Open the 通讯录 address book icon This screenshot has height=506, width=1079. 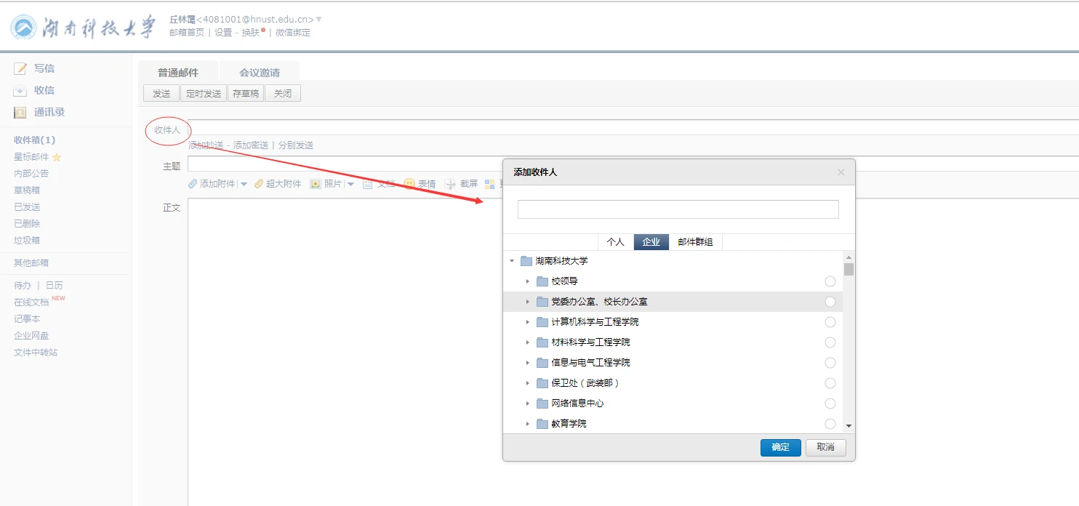click(x=20, y=112)
